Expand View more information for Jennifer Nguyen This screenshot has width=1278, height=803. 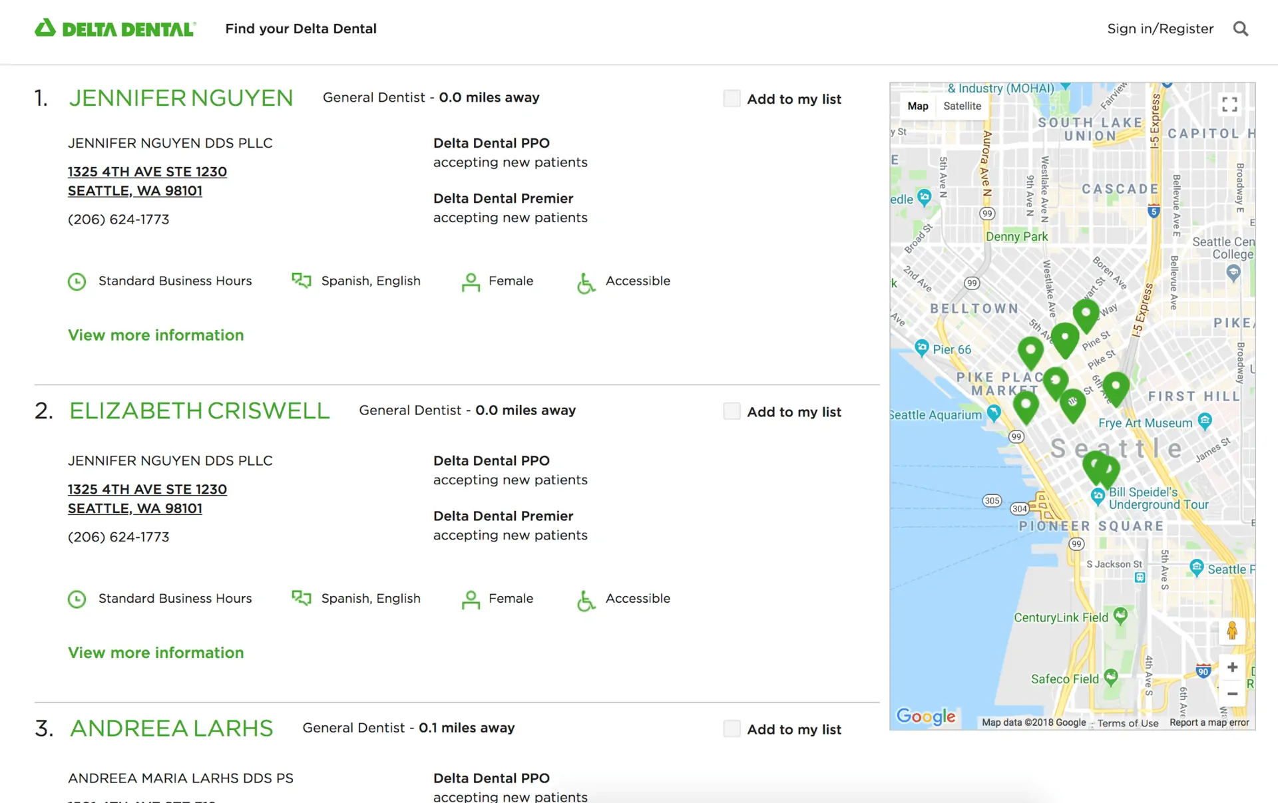pos(156,335)
